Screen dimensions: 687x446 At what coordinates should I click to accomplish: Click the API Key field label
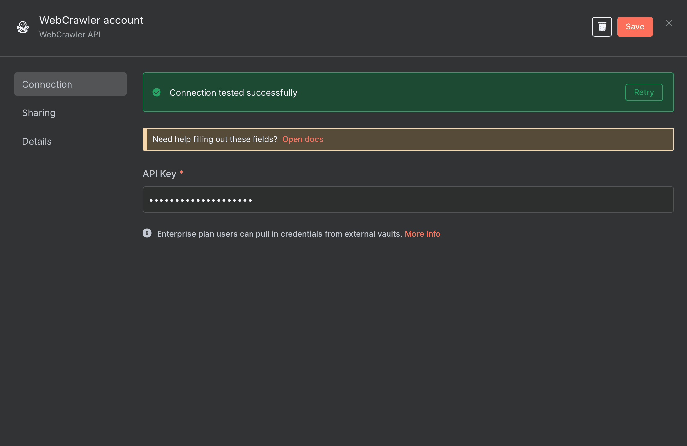point(159,174)
